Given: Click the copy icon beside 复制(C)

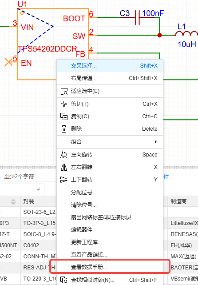Looking at the screenshot, I should tap(64, 116).
